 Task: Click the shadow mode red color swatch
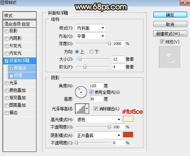click(x=128, y=134)
